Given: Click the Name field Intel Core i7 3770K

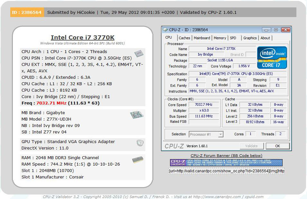Looking at the screenshot, I should point(222,49).
